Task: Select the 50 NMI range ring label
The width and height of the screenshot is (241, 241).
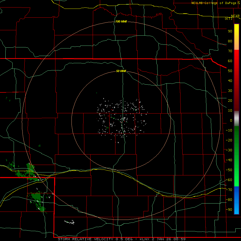Action: (x=121, y=71)
